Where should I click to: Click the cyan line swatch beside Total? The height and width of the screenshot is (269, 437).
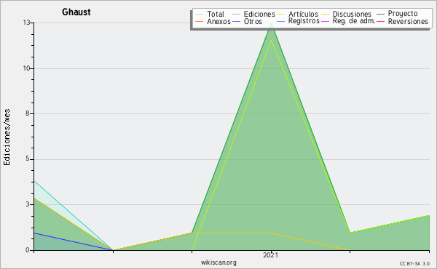coord(200,15)
